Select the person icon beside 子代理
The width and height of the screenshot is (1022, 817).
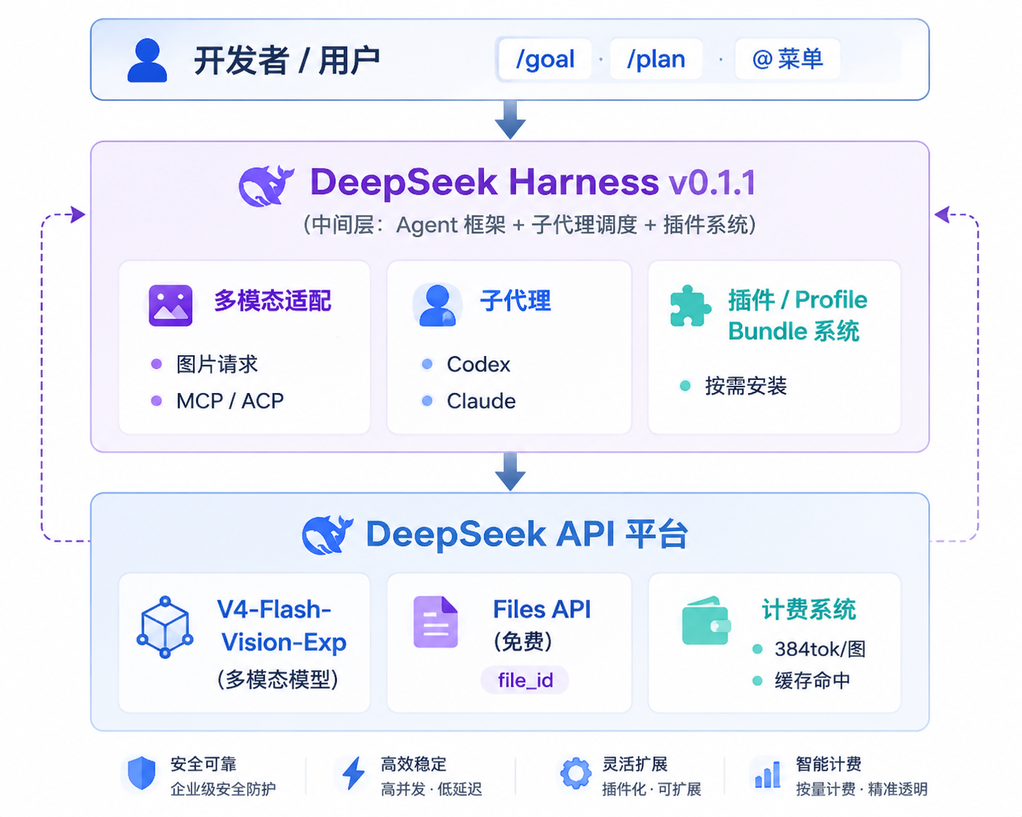pos(437,305)
